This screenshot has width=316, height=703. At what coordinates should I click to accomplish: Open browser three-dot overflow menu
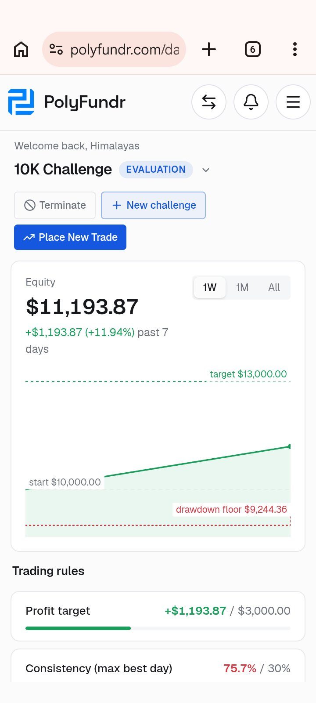coord(295,49)
